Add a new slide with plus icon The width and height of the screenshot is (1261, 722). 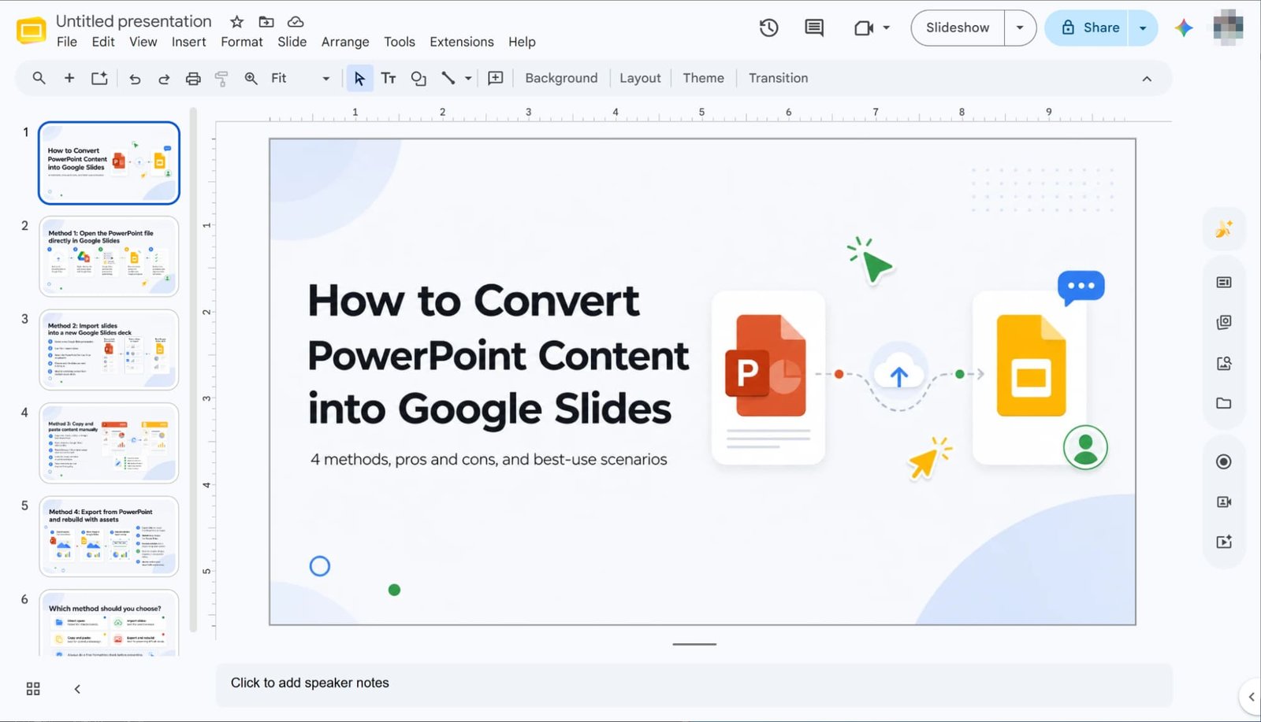pos(69,78)
